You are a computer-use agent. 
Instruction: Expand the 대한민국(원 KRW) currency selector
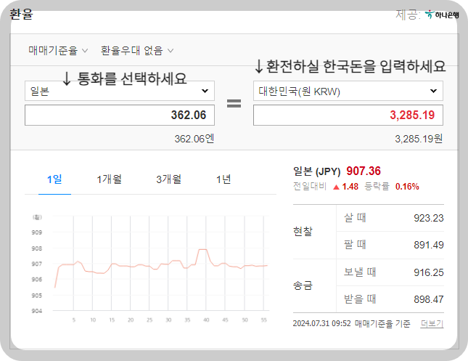(348, 91)
